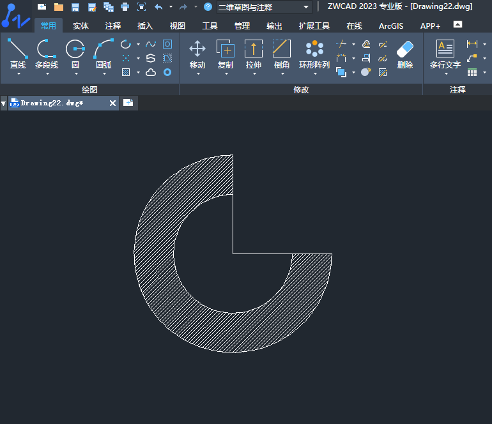Screen dimensions: 492x424
Task: Click the wipeout dashed polygon icon
Action: coord(167,58)
